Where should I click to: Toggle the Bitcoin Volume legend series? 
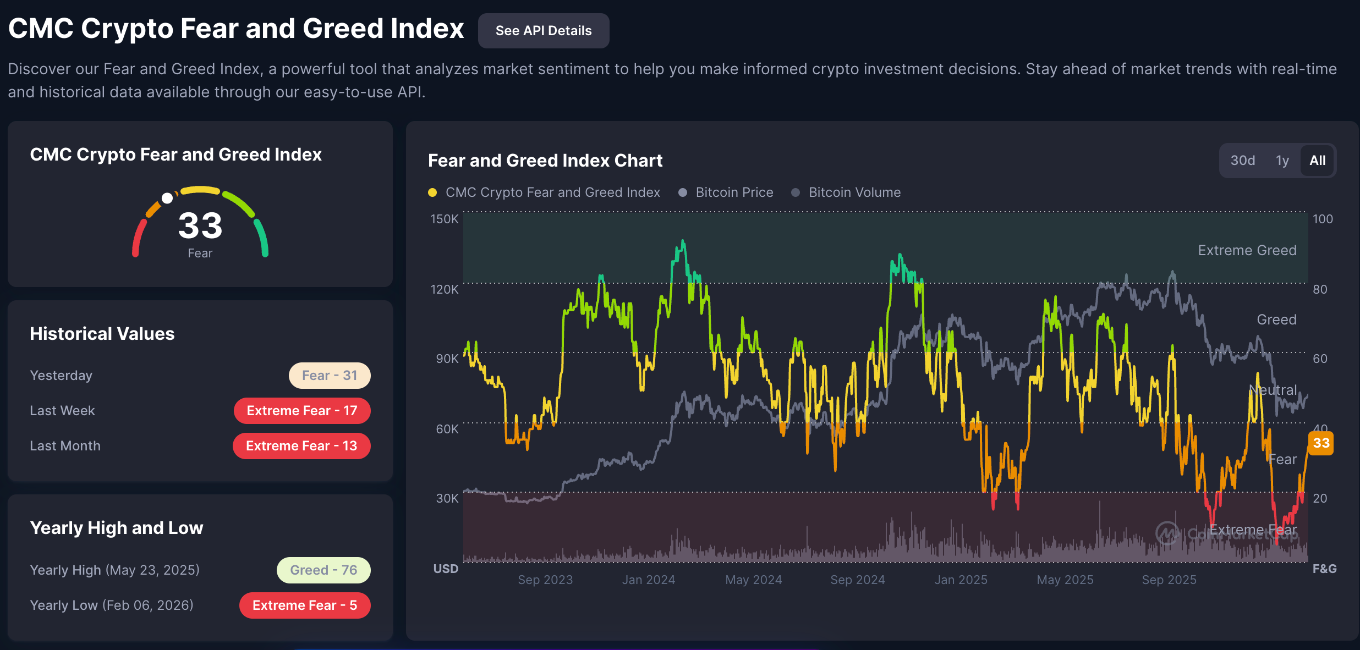coord(854,192)
